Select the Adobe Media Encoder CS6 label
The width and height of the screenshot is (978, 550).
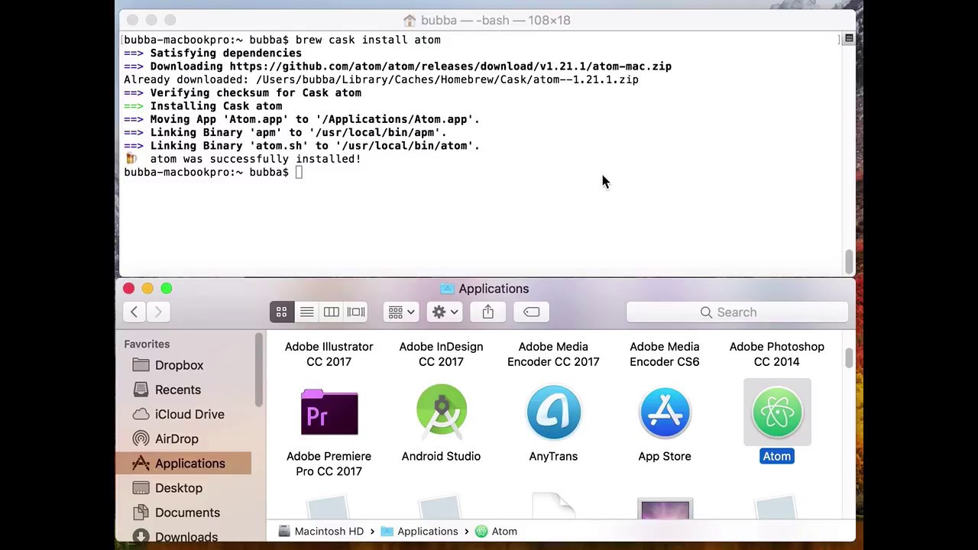665,354
